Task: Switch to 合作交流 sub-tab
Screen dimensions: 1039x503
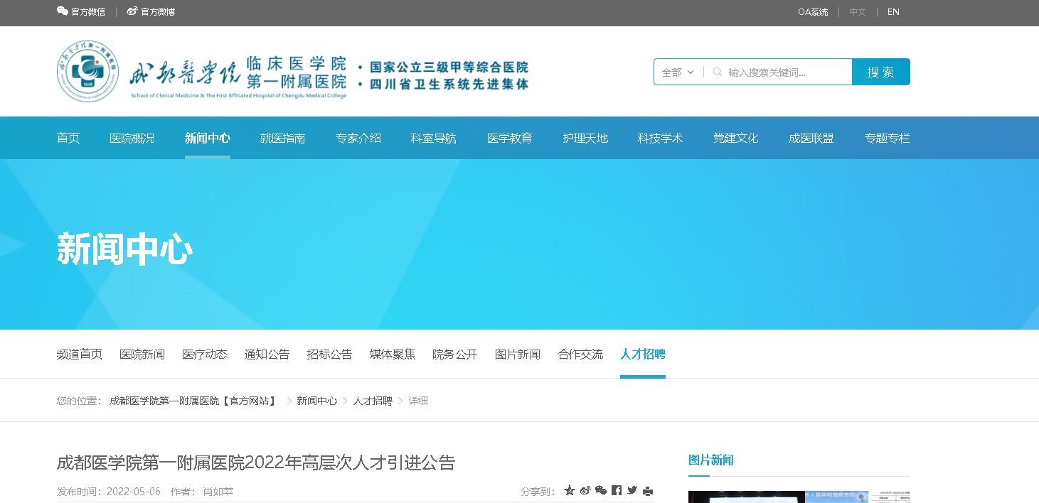Action: 580,354
